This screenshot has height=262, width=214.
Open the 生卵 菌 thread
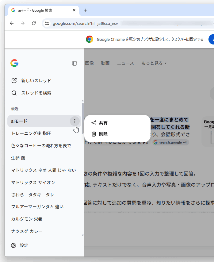tap(44, 158)
